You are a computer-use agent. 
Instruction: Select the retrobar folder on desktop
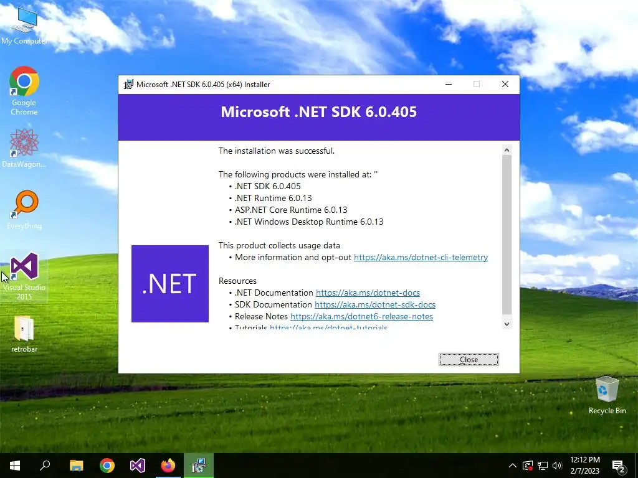24,334
